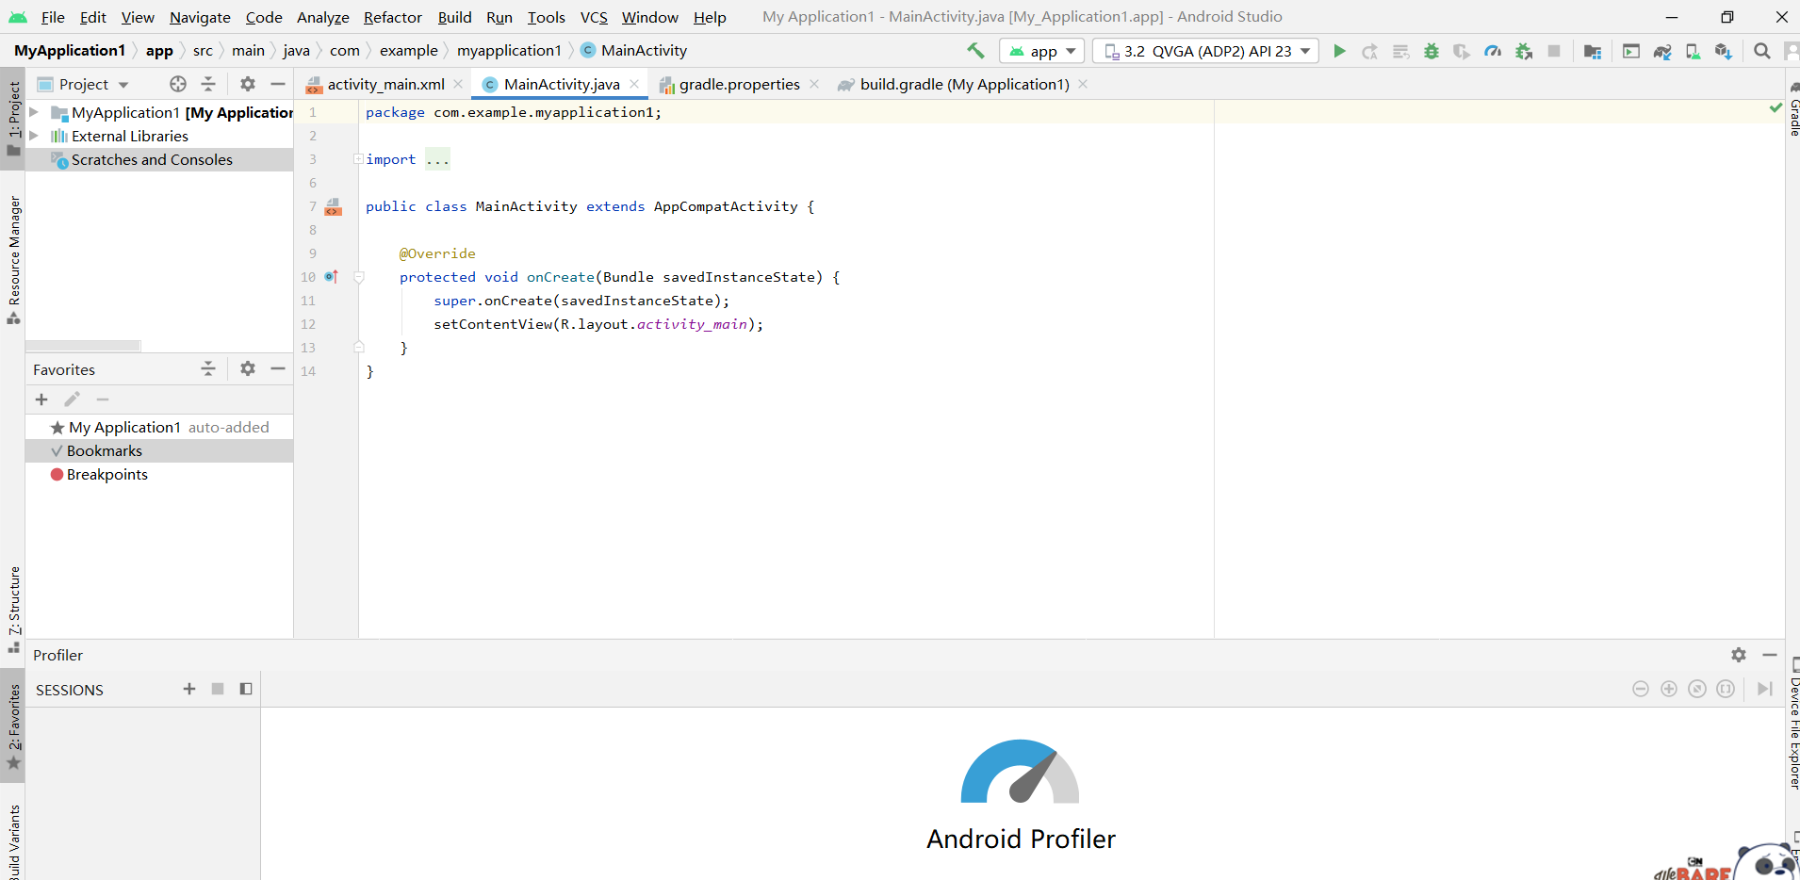The width and height of the screenshot is (1800, 880).
Task: Click the Apply Code Changes icon
Action: point(1400,51)
